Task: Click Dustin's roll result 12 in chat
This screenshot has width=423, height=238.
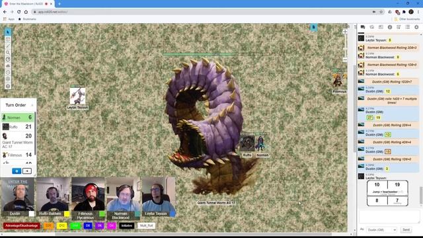Action: click(x=388, y=91)
